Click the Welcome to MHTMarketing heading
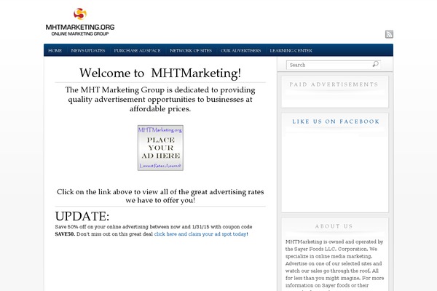Screen dimensions: 437x291 tap(160, 73)
